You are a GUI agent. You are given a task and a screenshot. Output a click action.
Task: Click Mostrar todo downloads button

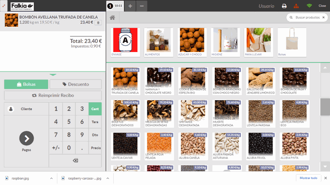tap(308, 178)
